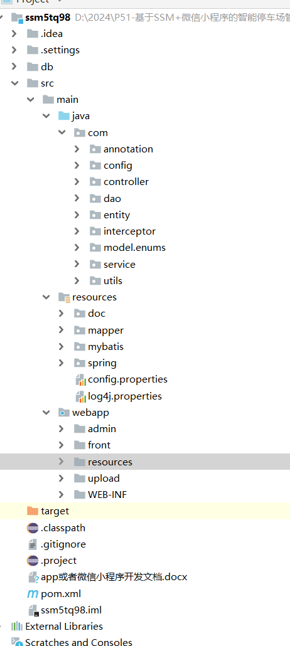Click the log4j.properties file icon
The width and height of the screenshot is (290, 646).
coord(80,396)
